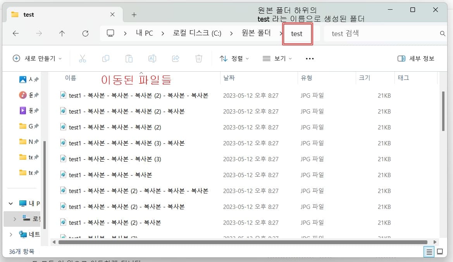453x262 pixels.
Task: Click the Copy icon in toolbar
Action: (x=105, y=59)
